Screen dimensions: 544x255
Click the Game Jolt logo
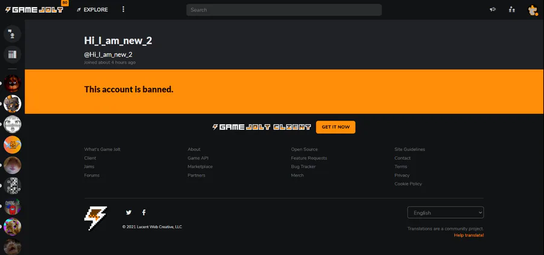click(34, 10)
